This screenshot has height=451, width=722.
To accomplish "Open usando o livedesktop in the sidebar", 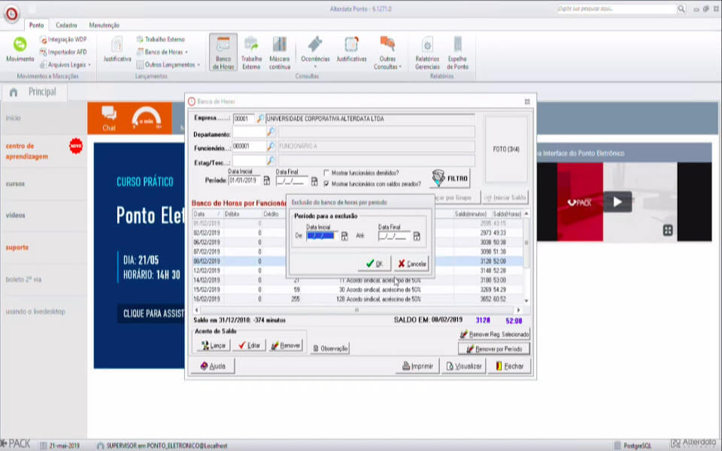I will click(x=35, y=311).
